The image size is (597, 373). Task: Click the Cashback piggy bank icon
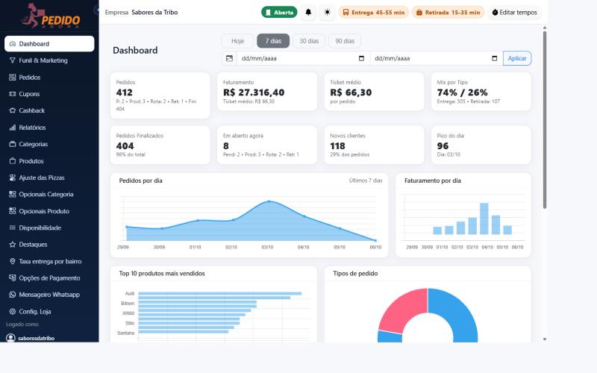[12, 110]
